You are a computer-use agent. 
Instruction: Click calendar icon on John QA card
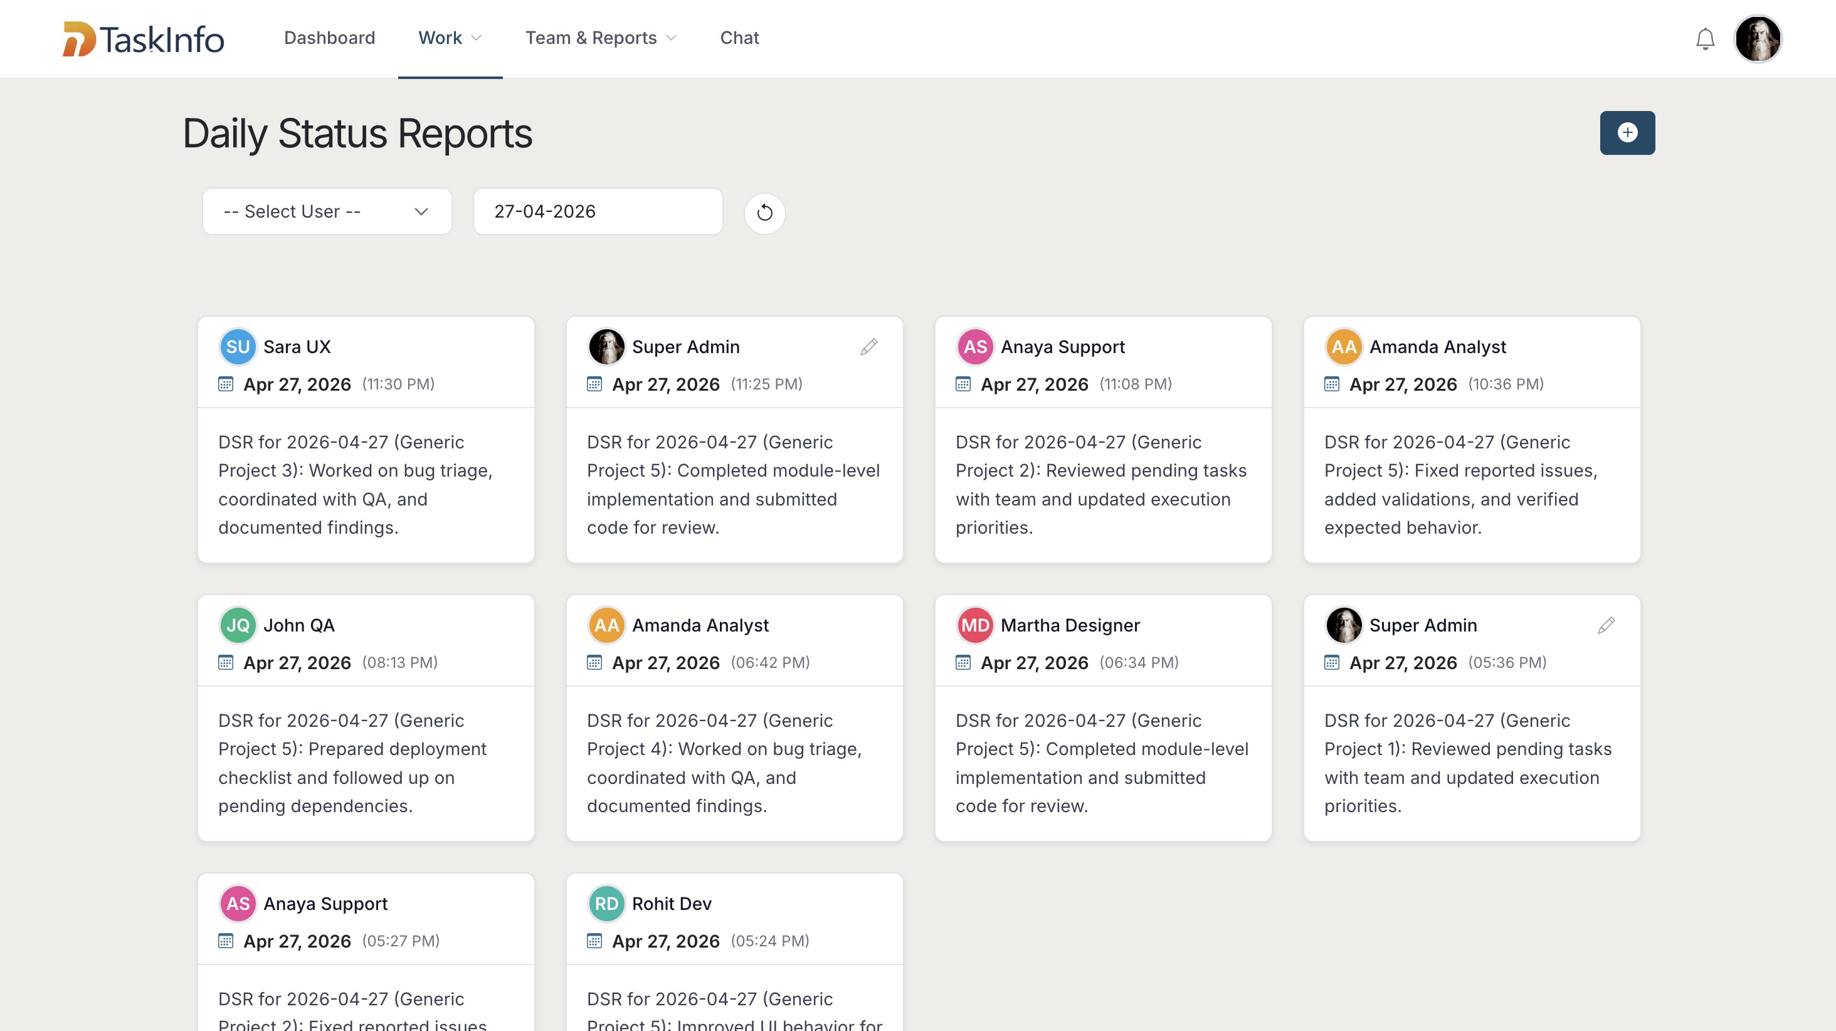point(226,662)
